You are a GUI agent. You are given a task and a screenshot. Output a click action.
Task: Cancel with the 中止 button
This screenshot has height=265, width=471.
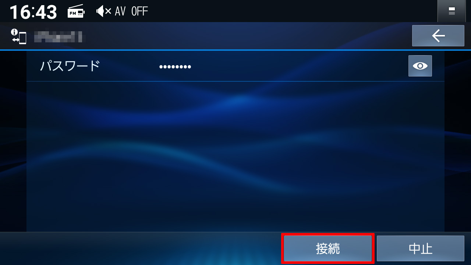[421, 248]
